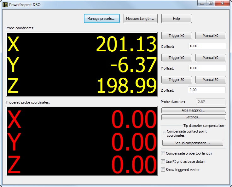Click probe Y value -6.37

pos(133,65)
